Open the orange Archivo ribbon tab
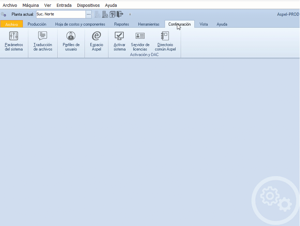Screen dimensions: 300x226 (x=12, y=24)
